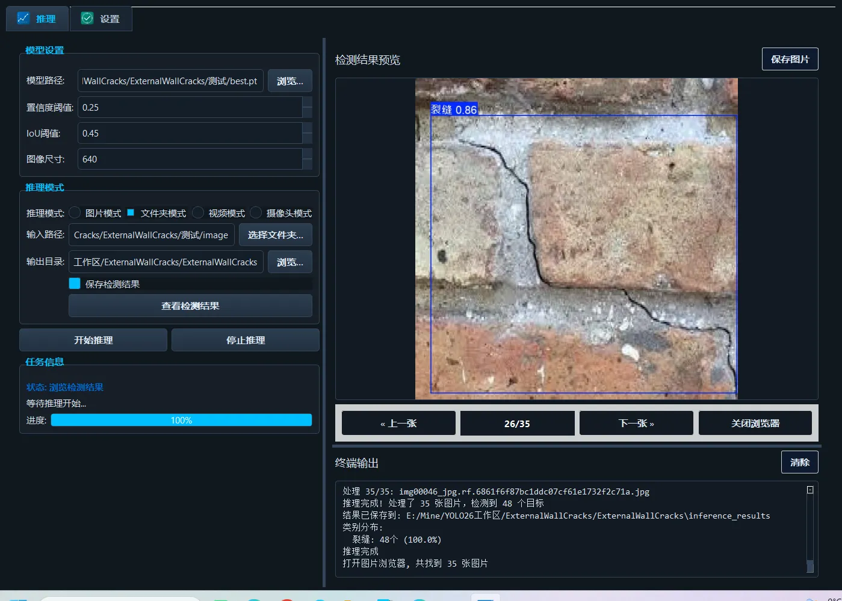Select the 视频模式 radio button
The width and height of the screenshot is (842, 601).
click(198, 213)
